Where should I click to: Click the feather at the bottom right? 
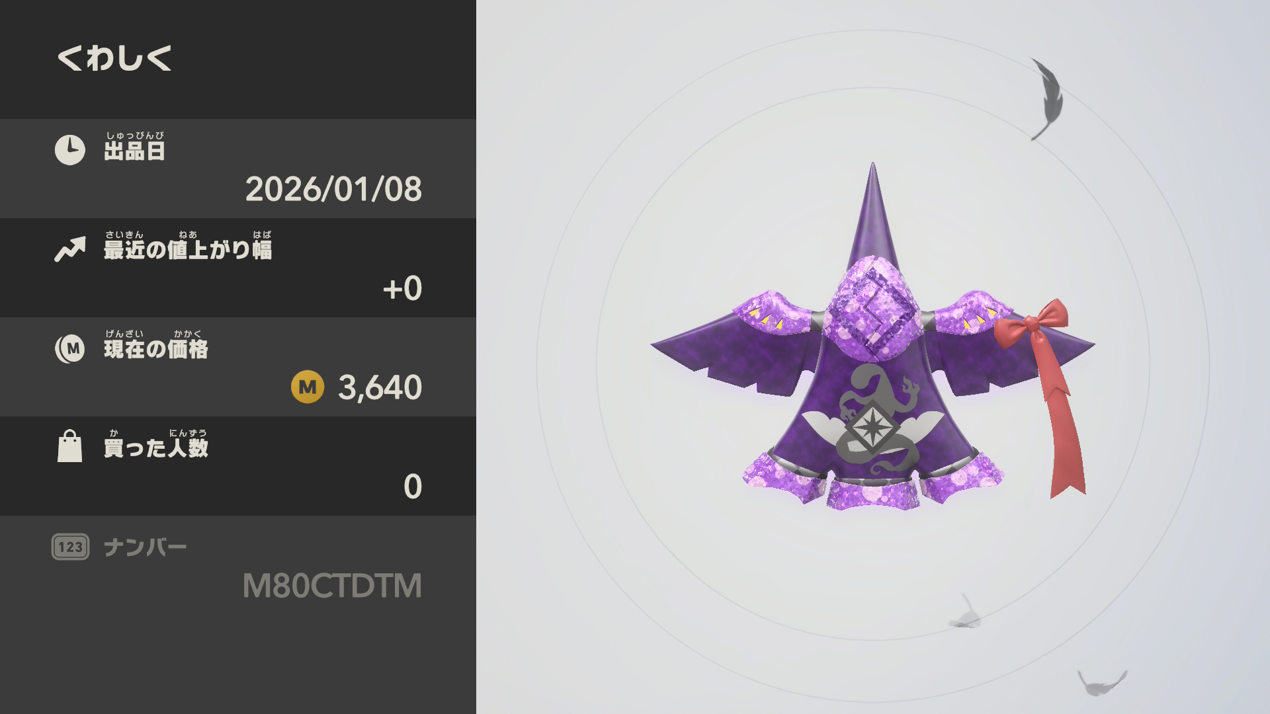[1101, 683]
